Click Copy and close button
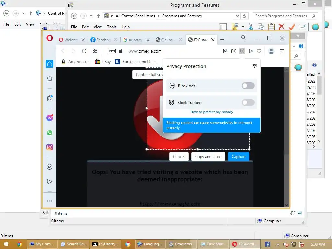The height and width of the screenshot is (249, 332). point(208,157)
